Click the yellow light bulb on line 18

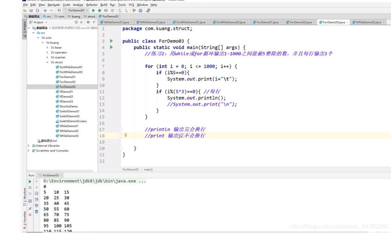(126, 135)
